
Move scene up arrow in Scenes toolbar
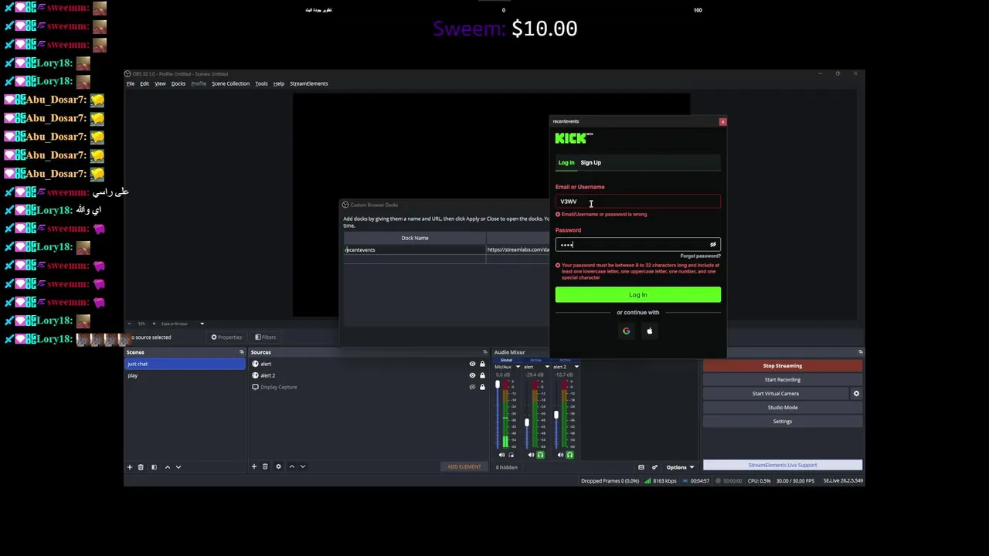coord(167,466)
